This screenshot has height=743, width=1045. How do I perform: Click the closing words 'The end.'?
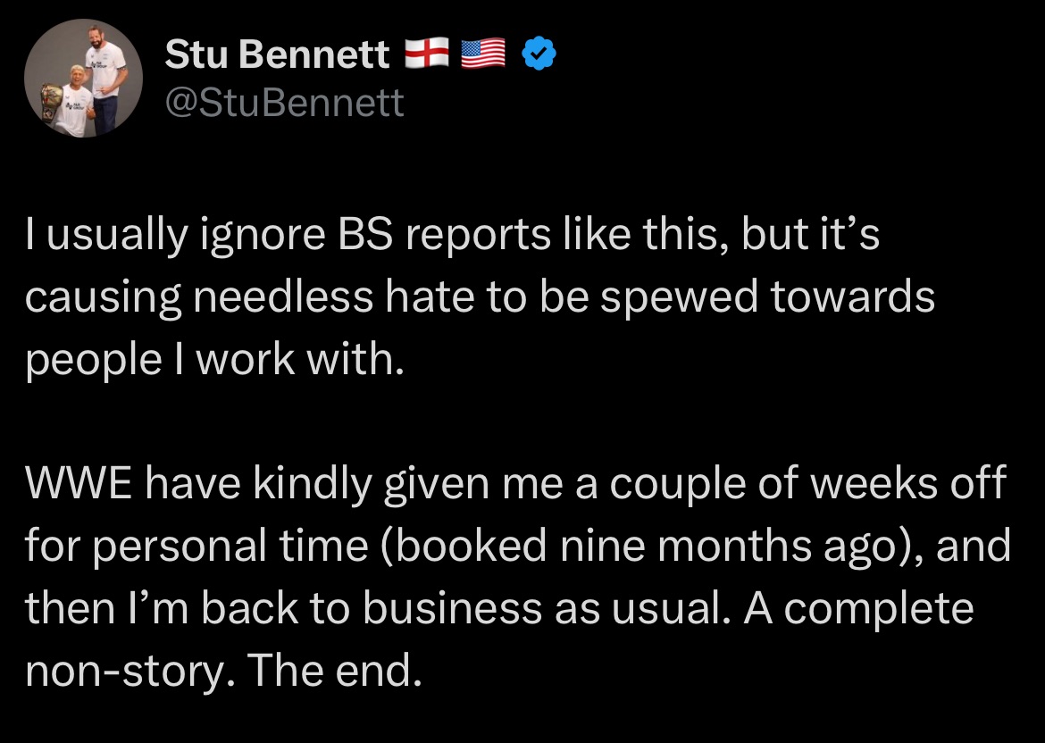335,671
